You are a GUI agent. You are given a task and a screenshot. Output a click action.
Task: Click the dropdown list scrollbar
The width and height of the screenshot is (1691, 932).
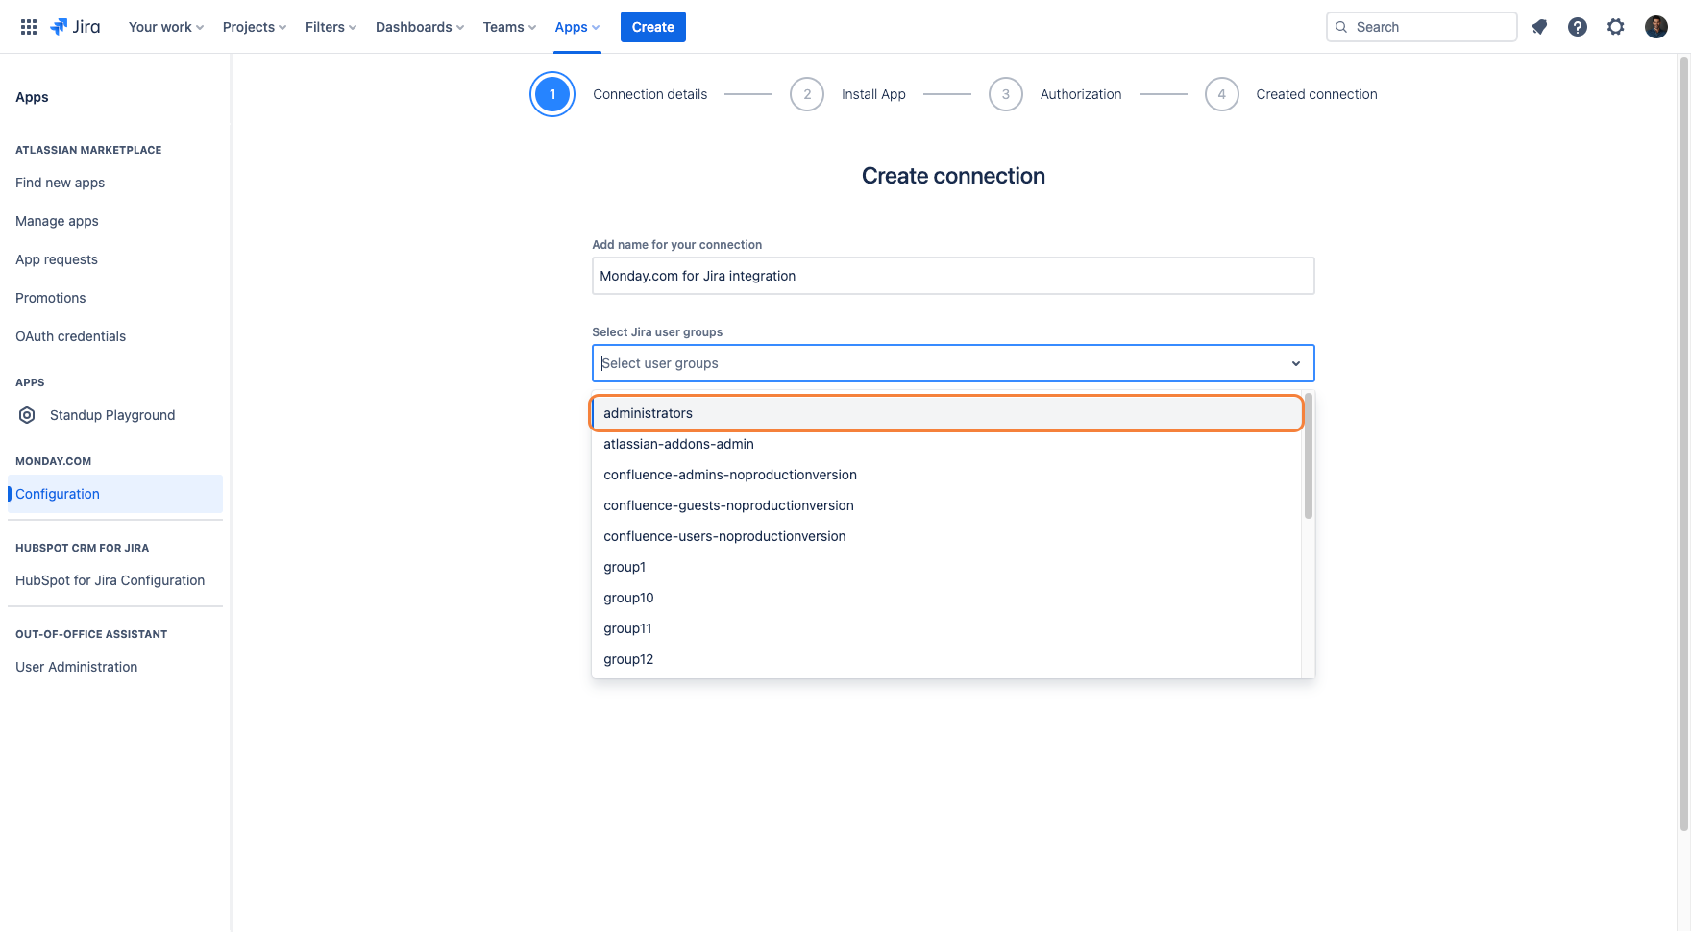pyautogui.click(x=1308, y=456)
